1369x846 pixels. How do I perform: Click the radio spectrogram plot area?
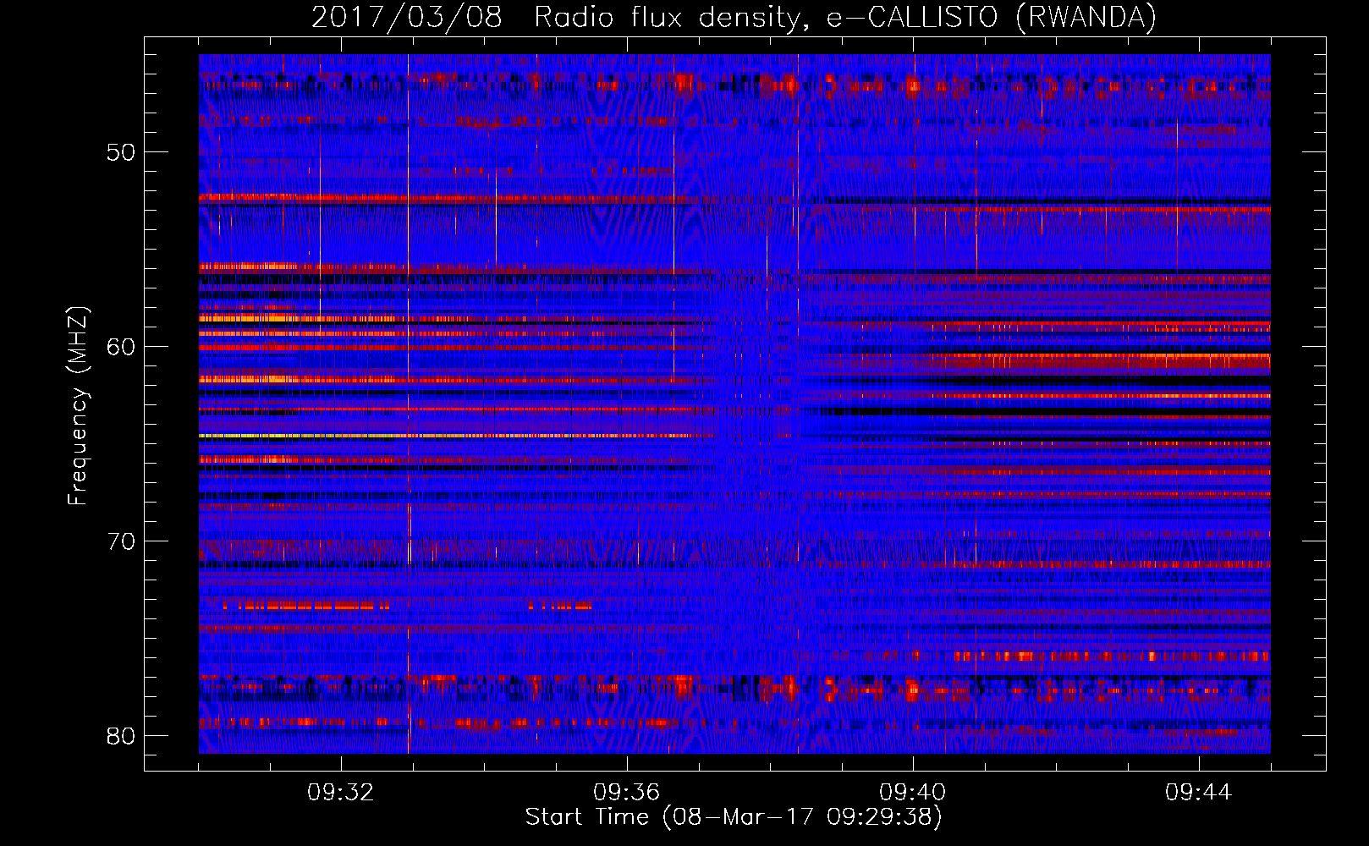(x=734, y=404)
